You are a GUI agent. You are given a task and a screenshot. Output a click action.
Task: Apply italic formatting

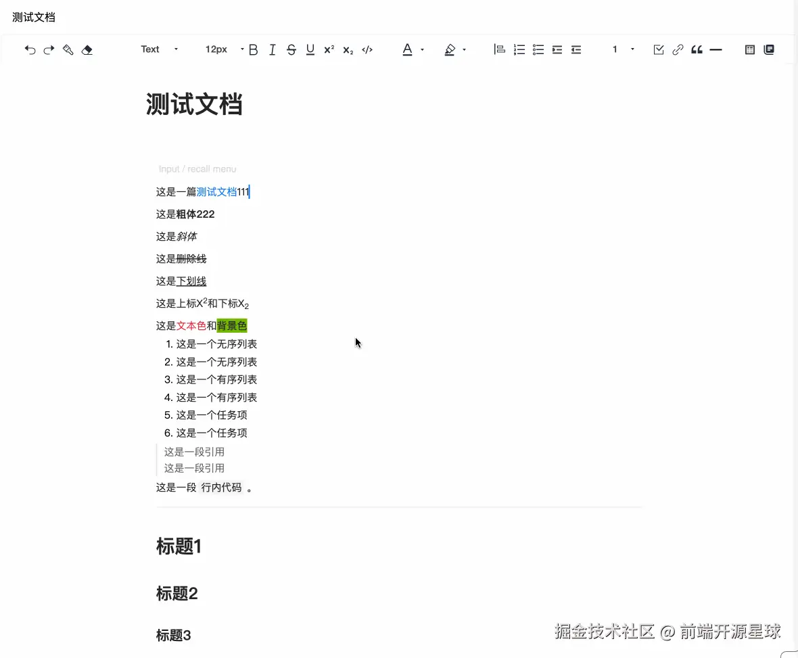(x=272, y=49)
